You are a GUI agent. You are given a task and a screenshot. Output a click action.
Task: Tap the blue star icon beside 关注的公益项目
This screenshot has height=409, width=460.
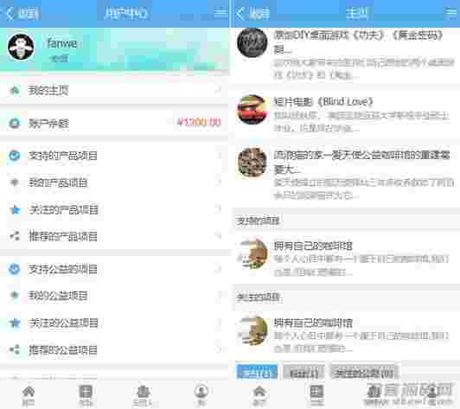(x=15, y=323)
